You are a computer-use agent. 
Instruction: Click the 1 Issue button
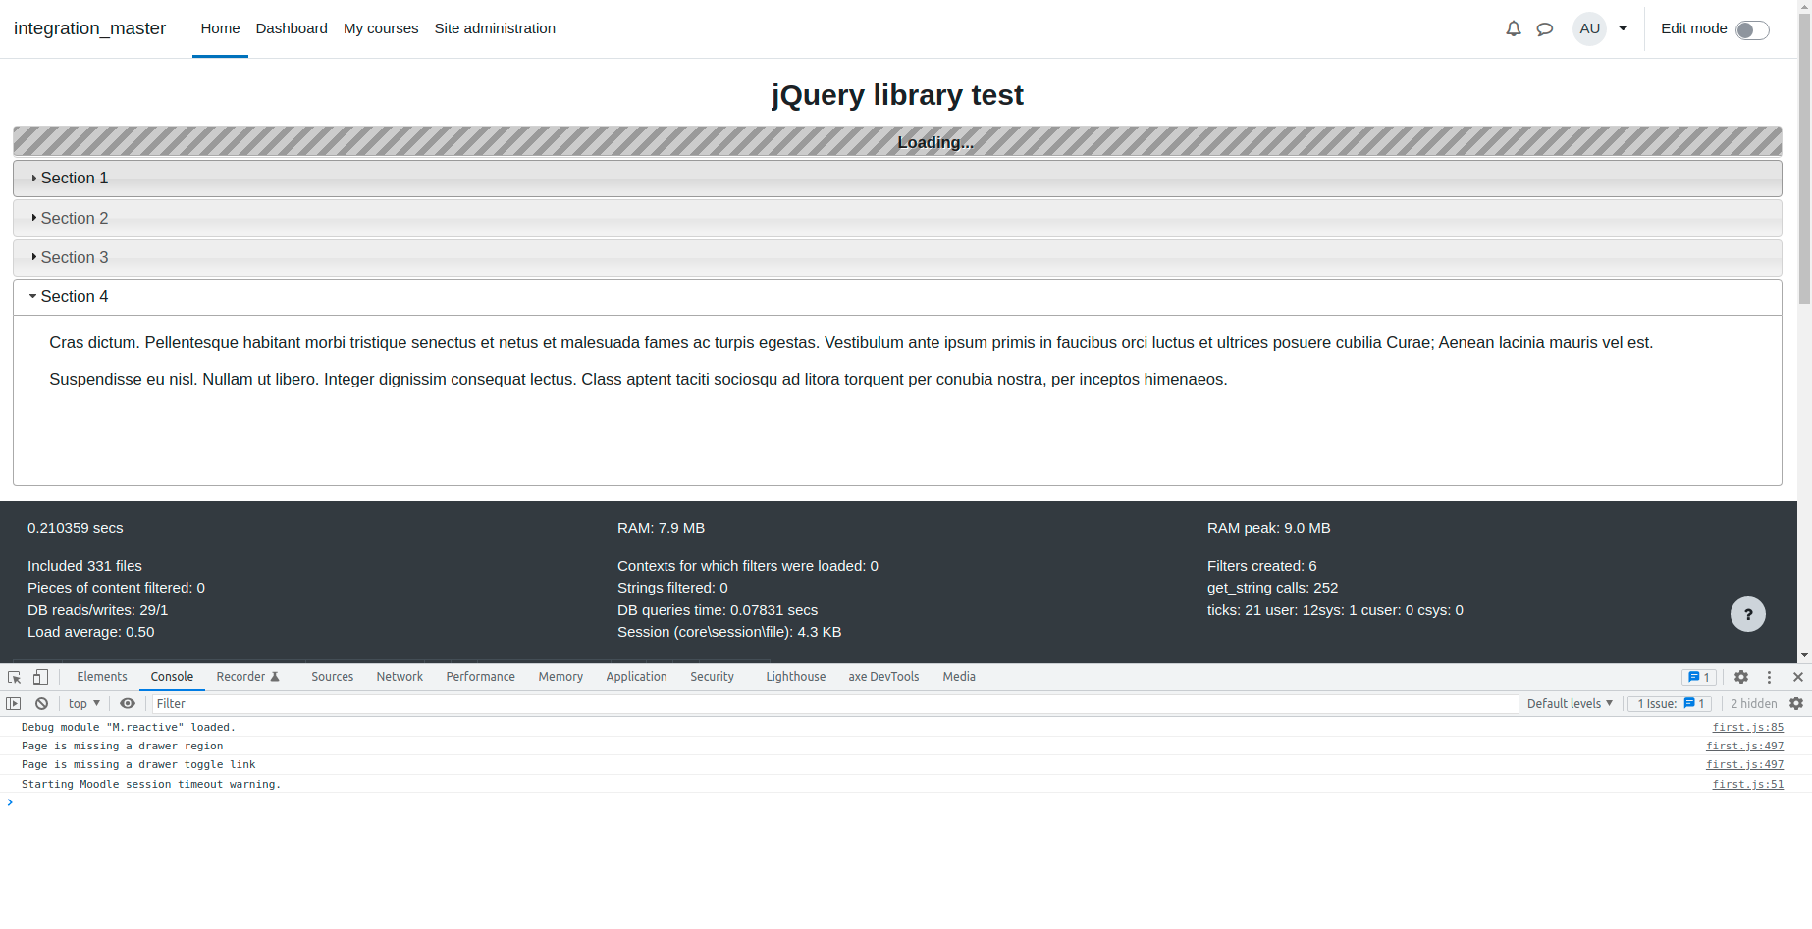1671,703
